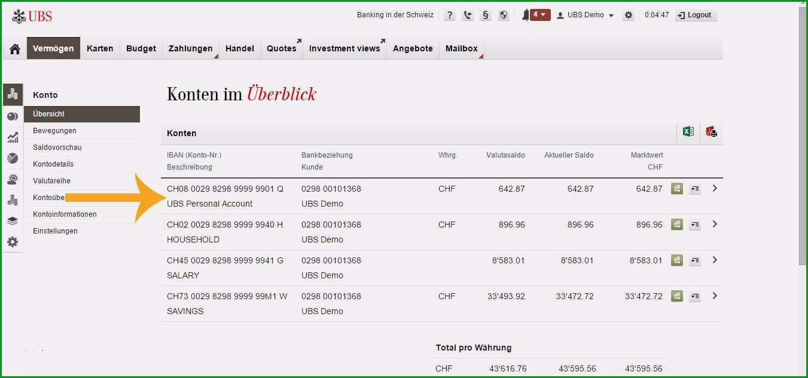The width and height of the screenshot is (808, 378).
Task: Click the phone callback icon
Action: click(468, 16)
